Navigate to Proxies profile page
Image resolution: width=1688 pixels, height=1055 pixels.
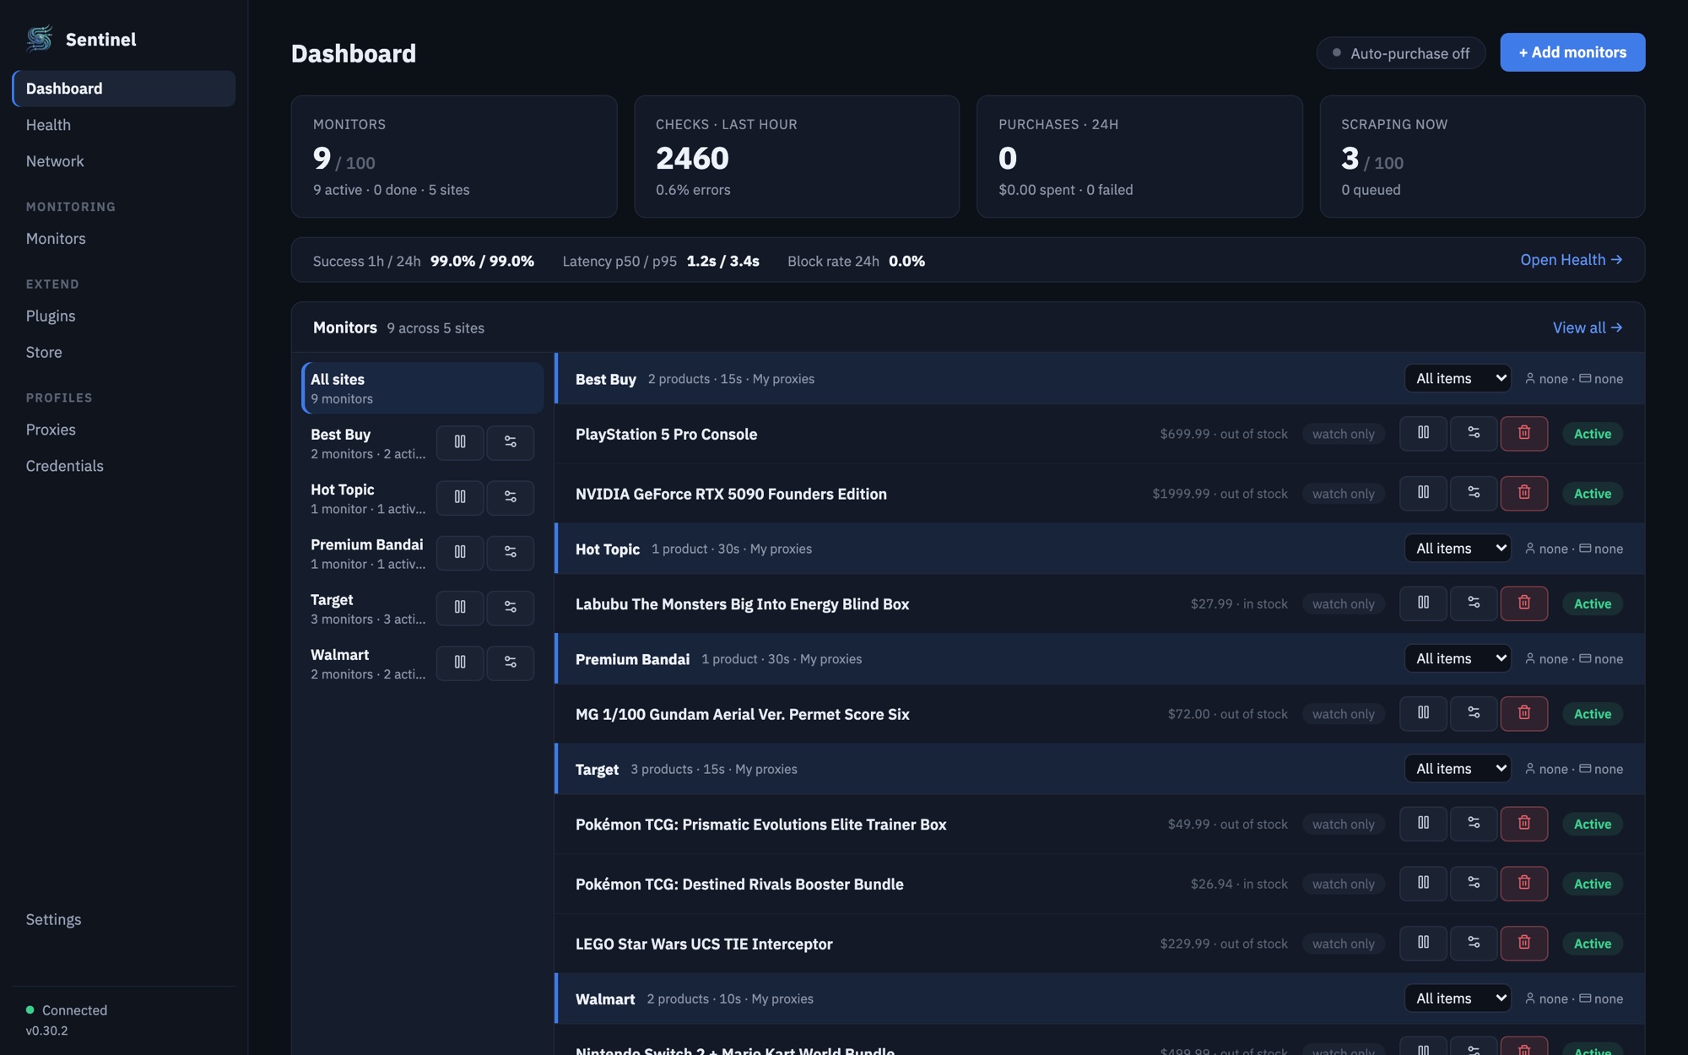[x=124, y=430]
